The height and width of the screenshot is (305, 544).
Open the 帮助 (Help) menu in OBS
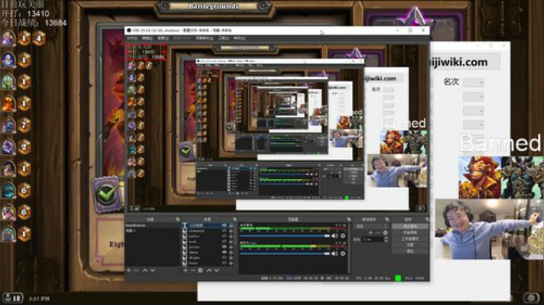point(240,38)
